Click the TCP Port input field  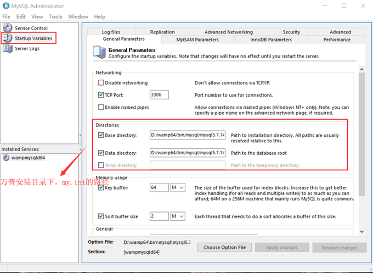tap(159, 94)
